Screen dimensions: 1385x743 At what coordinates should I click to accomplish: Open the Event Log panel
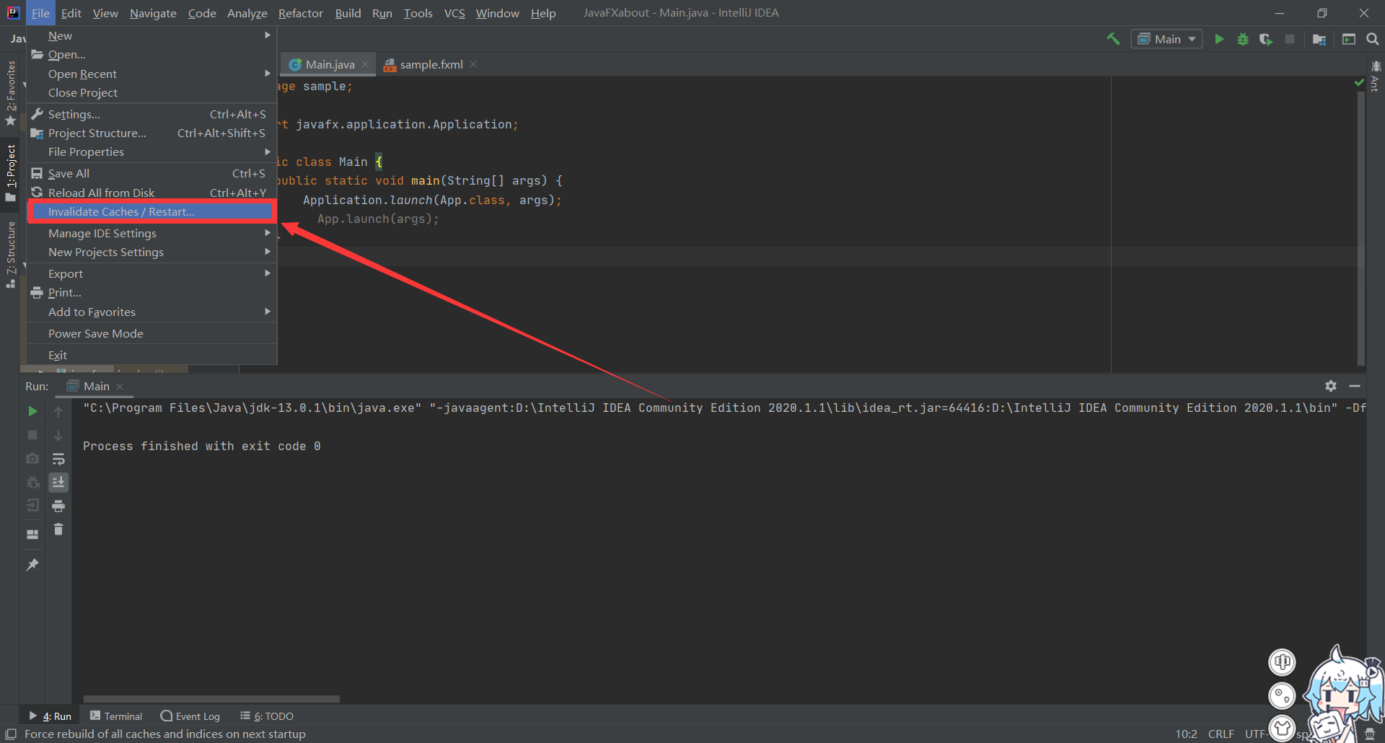(190, 716)
